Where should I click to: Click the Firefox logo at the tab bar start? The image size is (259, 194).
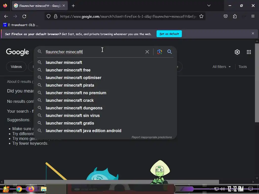pos(5,6)
